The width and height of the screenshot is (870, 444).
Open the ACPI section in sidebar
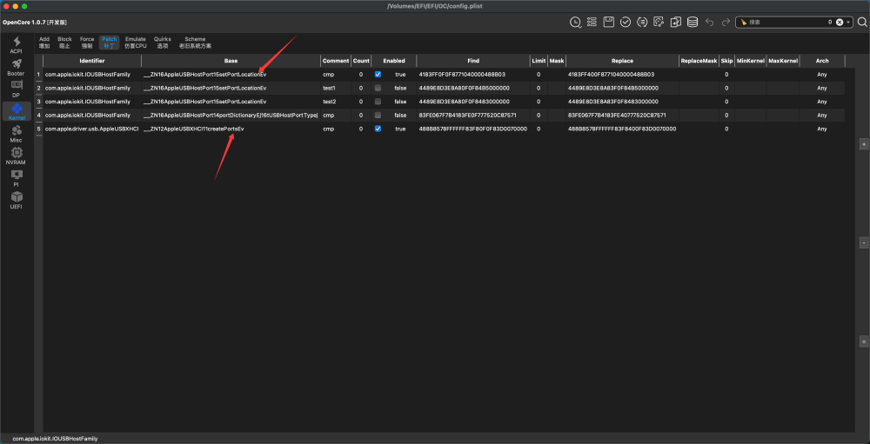click(17, 45)
